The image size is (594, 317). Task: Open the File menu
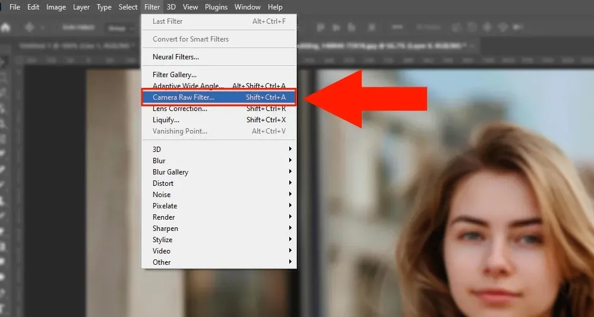click(15, 7)
